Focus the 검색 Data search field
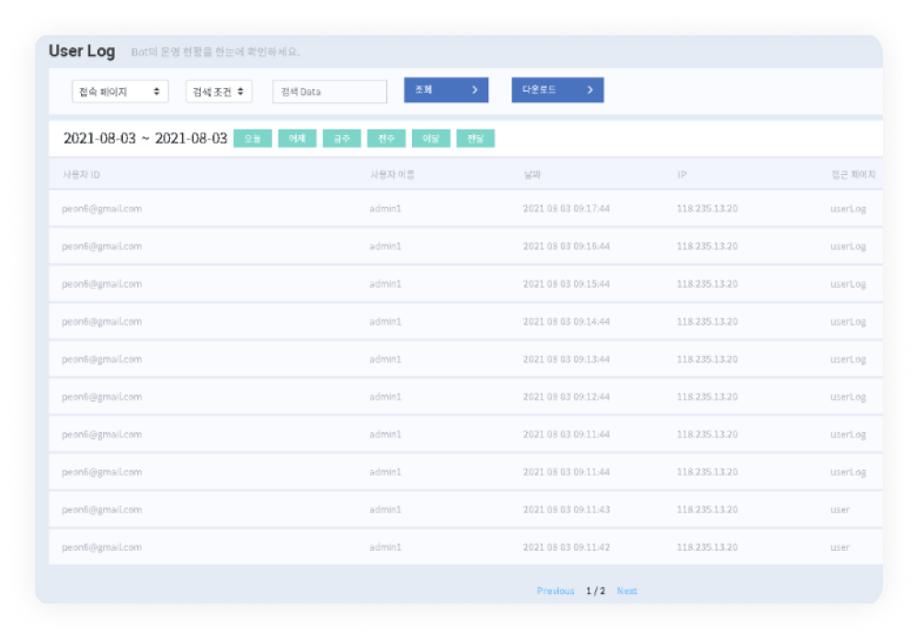Screen dimensions: 916x642 click(x=329, y=91)
